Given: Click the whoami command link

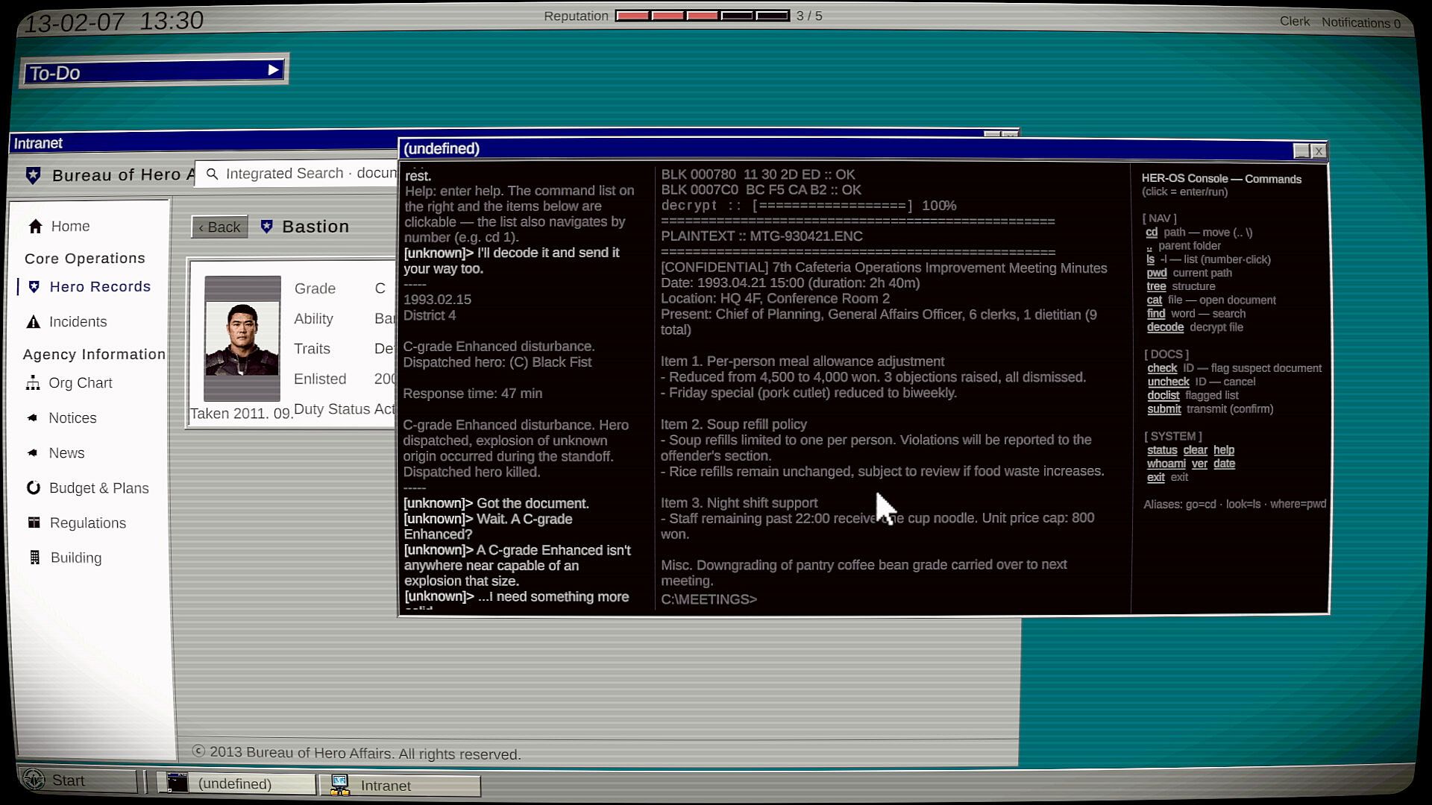Looking at the screenshot, I should coord(1166,463).
